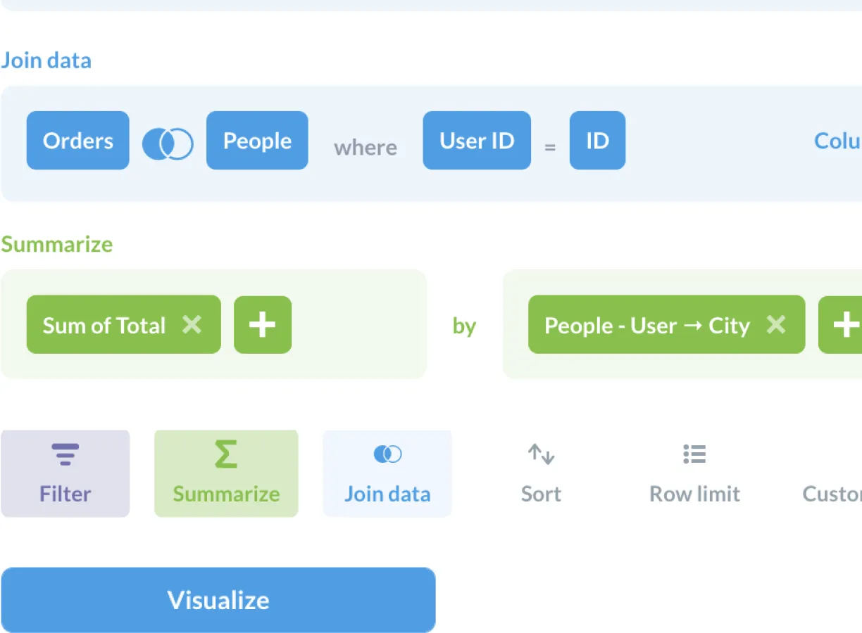Edit the People - User → City grouping
The height and width of the screenshot is (633, 862).
646,325
